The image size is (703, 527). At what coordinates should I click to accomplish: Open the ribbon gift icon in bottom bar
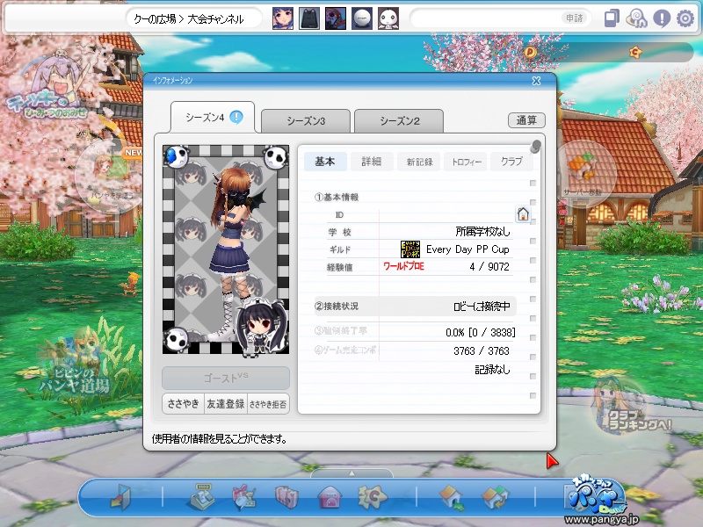243,496
